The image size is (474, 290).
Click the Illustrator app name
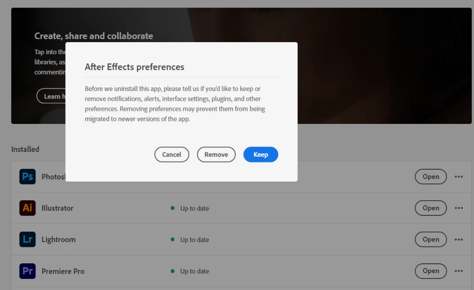(x=57, y=208)
